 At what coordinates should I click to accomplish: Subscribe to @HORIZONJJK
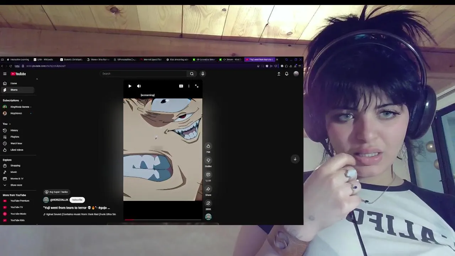[77, 200]
